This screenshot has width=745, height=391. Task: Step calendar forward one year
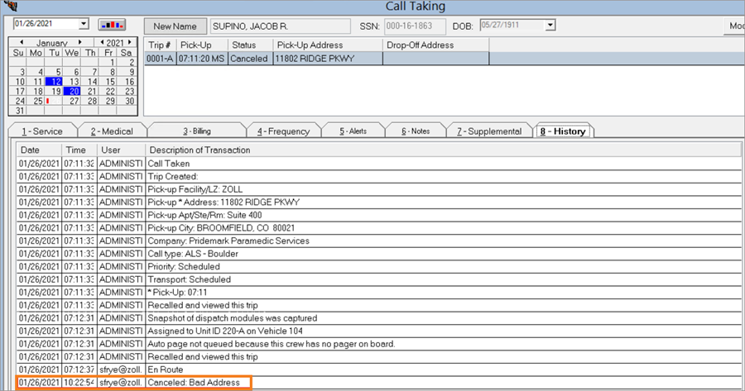pyautogui.click(x=131, y=41)
